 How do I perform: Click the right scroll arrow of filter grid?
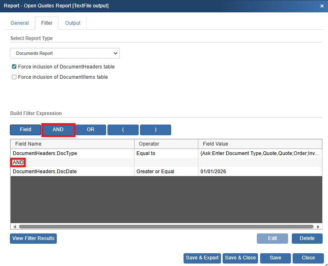click(318, 226)
